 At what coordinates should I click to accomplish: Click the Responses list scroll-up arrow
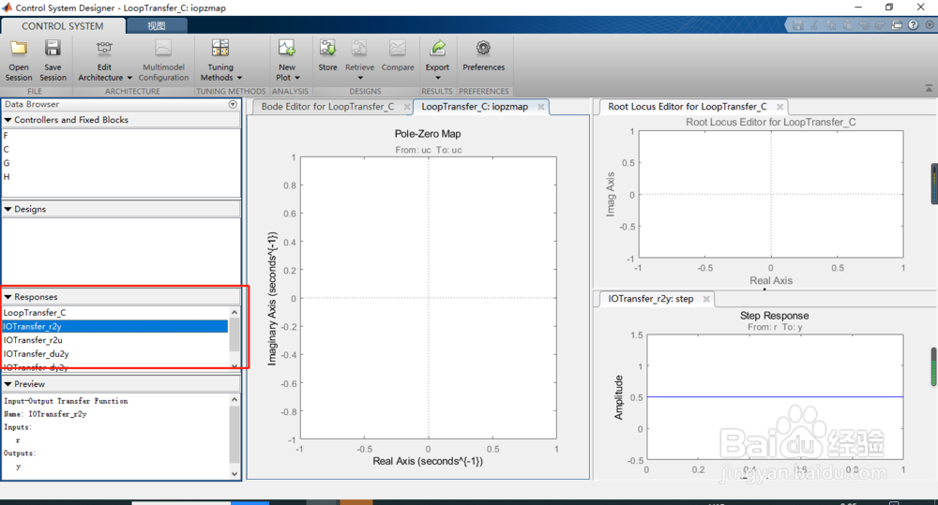click(234, 312)
